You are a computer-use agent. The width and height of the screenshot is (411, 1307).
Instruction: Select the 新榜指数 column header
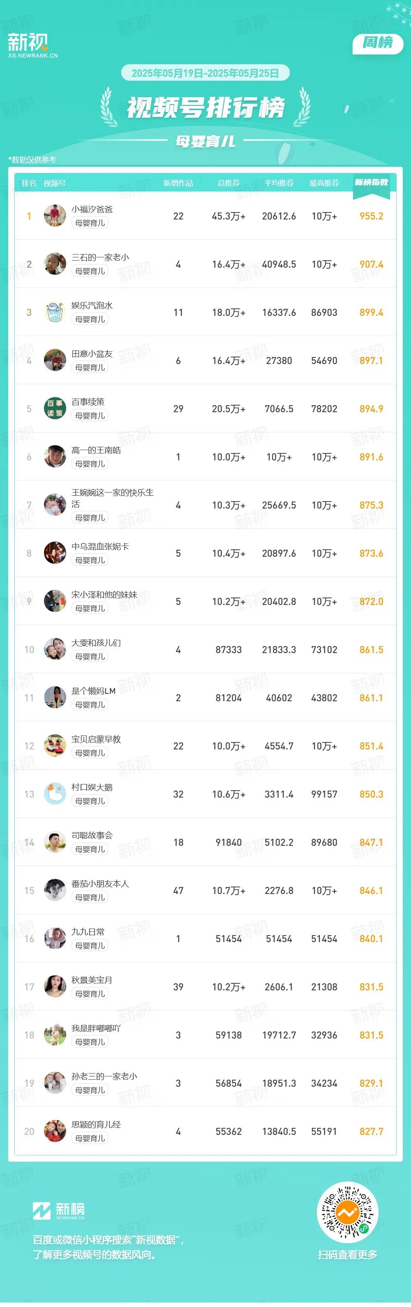click(371, 182)
